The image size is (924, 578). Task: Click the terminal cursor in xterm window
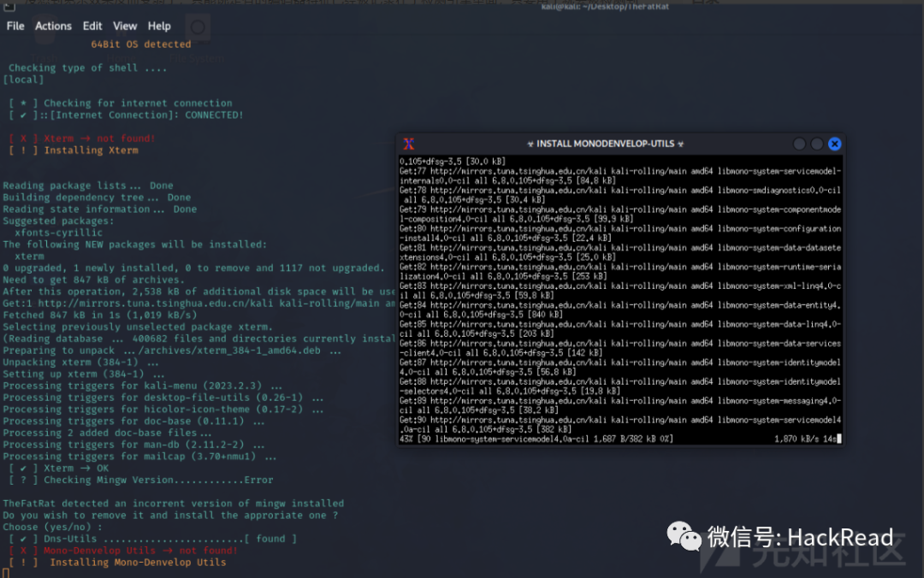point(839,439)
